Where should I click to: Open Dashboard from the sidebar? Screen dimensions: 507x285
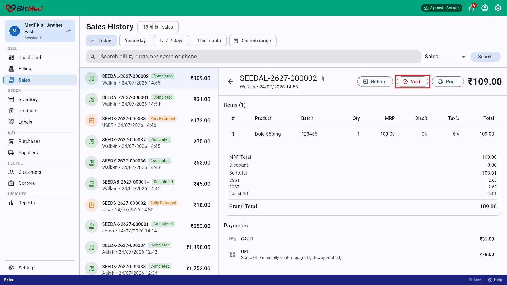[x=40, y=58]
